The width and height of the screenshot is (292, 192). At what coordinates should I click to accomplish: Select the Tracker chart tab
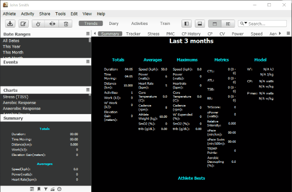[x=133, y=34]
